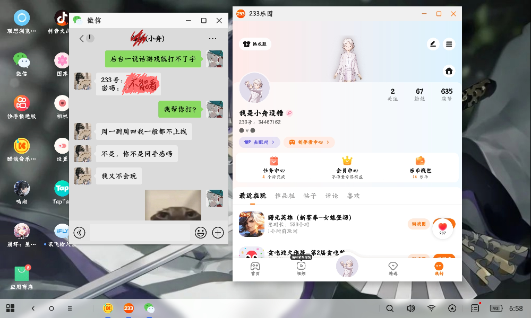
Task: Tap the voice message icon in WeChat
Action: (x=80, y=233)
